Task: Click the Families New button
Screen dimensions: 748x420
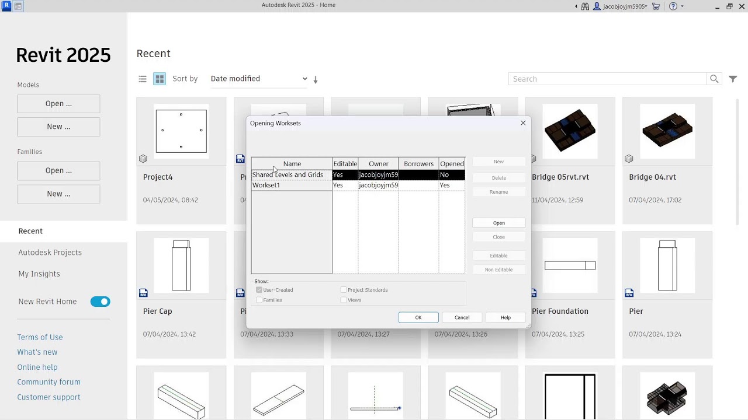Action: pyautogui.click(x=58, y=194)
